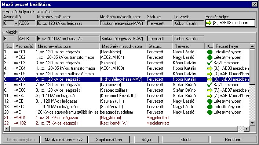Click the list's scroll down arrow
Image resolution: width=259 pixels, height=145 pixels.
(252, 123)
